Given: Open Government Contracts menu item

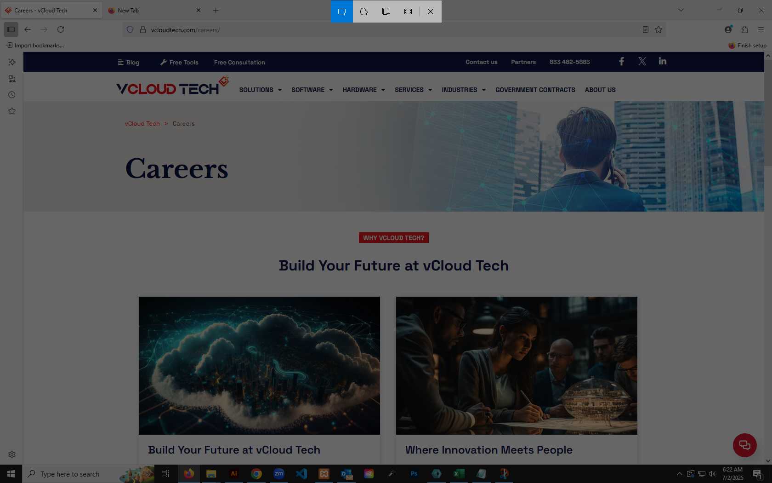Looking at the screenshot, I should (x=535, y=90).
